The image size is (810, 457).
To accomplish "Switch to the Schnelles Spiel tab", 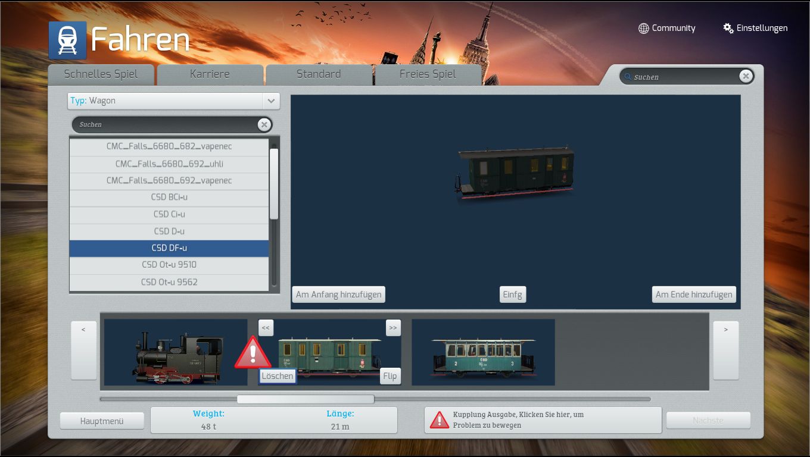I will (101, 74).
